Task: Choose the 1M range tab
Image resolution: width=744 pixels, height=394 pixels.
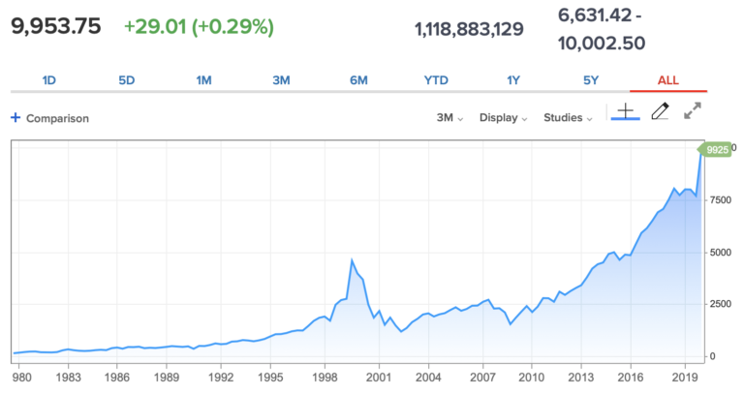Action: tap(203, 80)
